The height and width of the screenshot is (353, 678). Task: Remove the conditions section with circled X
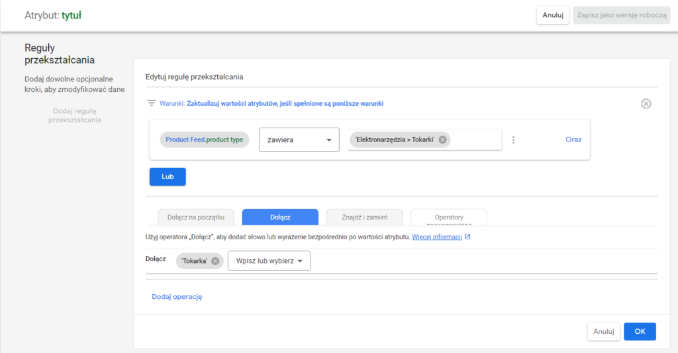coord(646,104)
